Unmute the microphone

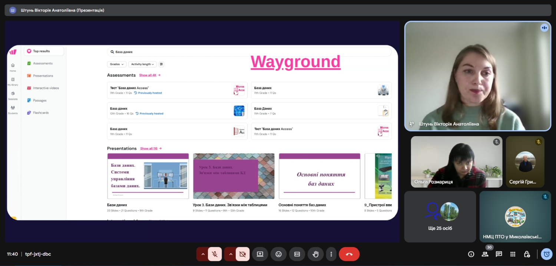(x=215, y=254)
